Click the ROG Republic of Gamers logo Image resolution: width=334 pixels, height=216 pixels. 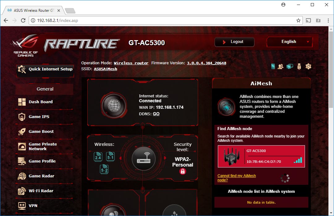pyautogui.click(x=25, y=46)
